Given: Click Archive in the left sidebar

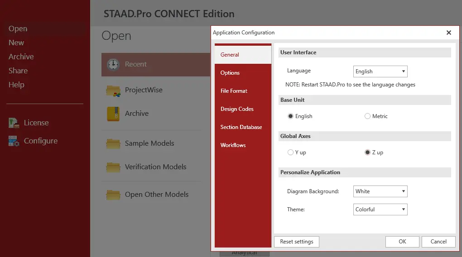Looking at the screenshot, I should tap(21, 57).
